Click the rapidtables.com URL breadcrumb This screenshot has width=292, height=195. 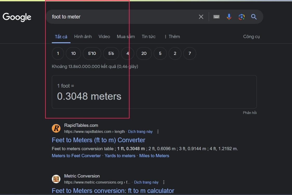click(x=94, y=132)
